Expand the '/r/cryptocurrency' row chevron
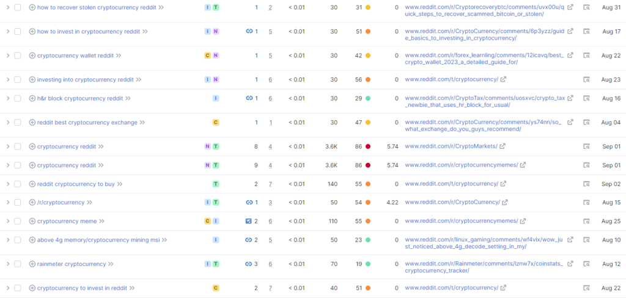626x299 pixels. point(7,202)
